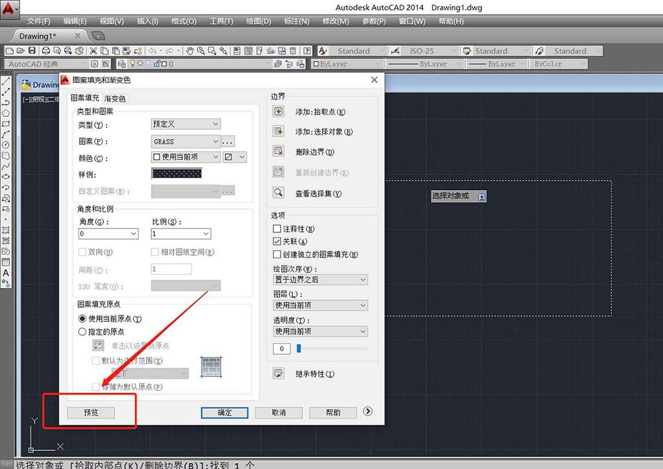The height and width of the screenshot is (469, 663).
Task: Click the transparency value field showing 0
Action: (x=282, y=348)
